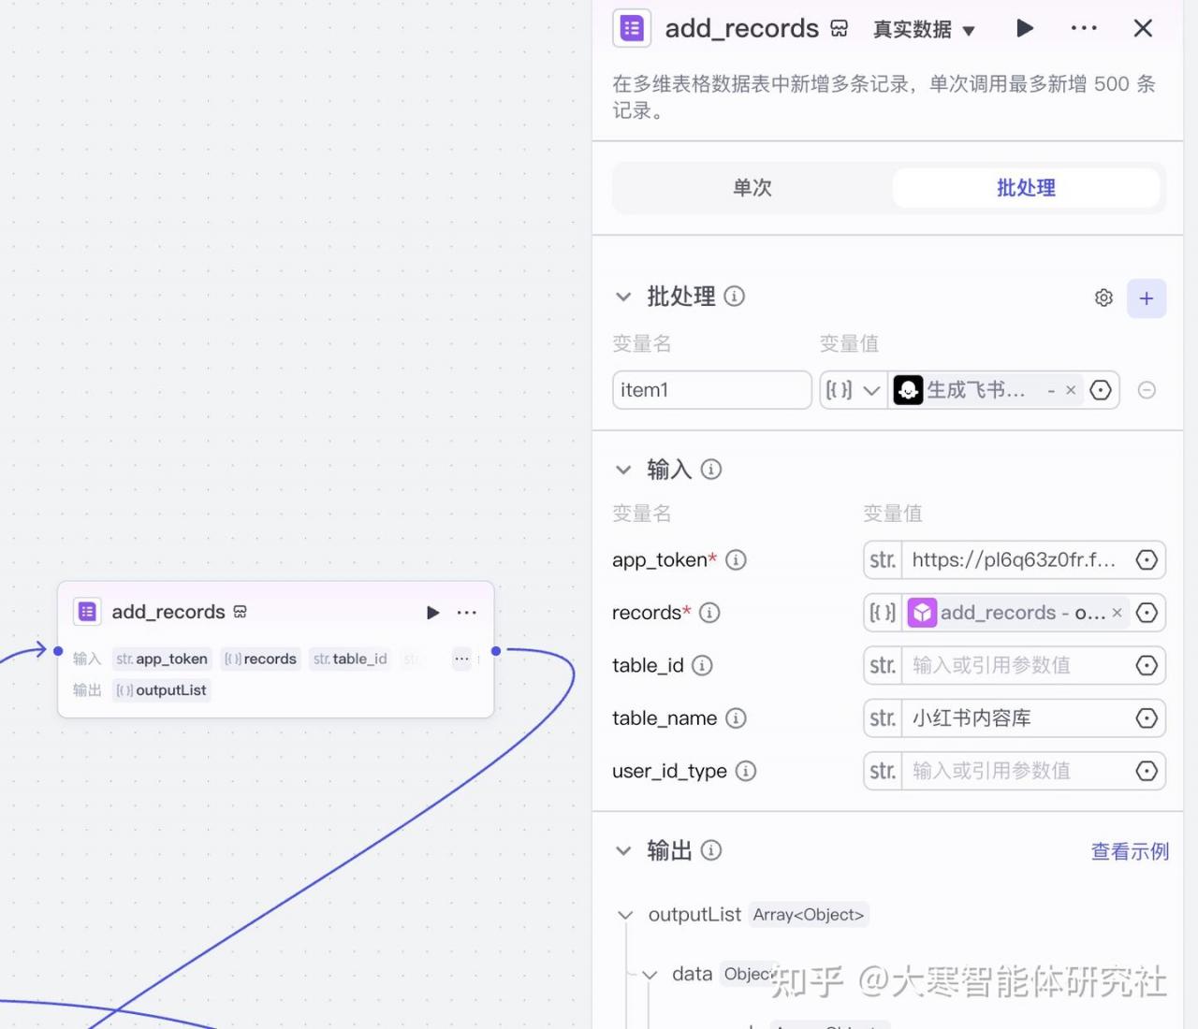Run the add_records node on canvas

pos(432,613)
